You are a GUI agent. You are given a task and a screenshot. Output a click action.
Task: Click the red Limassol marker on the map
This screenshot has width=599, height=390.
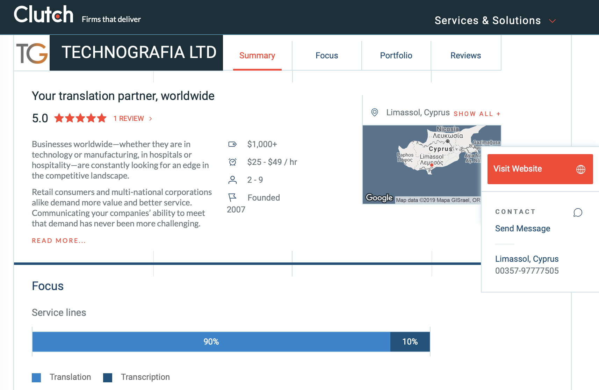(432, 165)
